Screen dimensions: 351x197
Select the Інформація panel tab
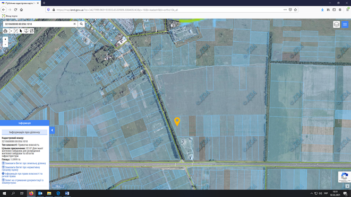[24, 123]
